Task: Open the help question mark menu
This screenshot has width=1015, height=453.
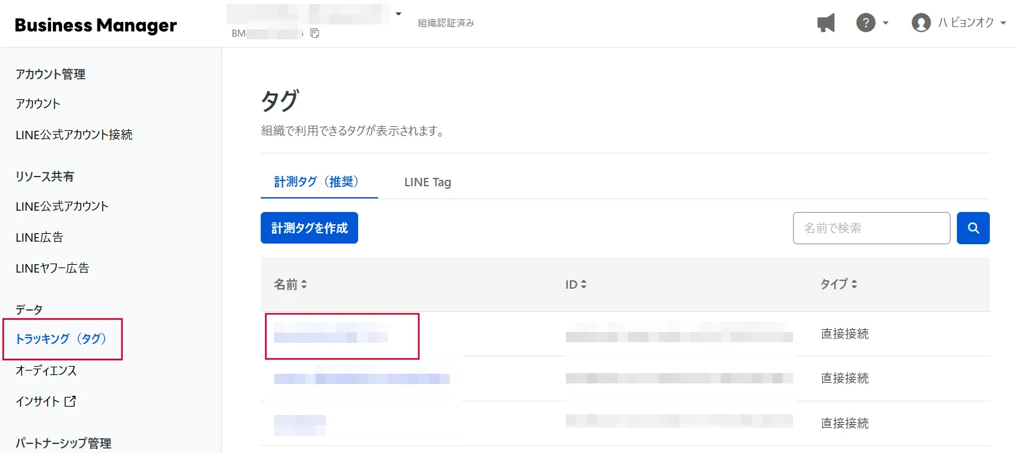Action: (866, 23)
